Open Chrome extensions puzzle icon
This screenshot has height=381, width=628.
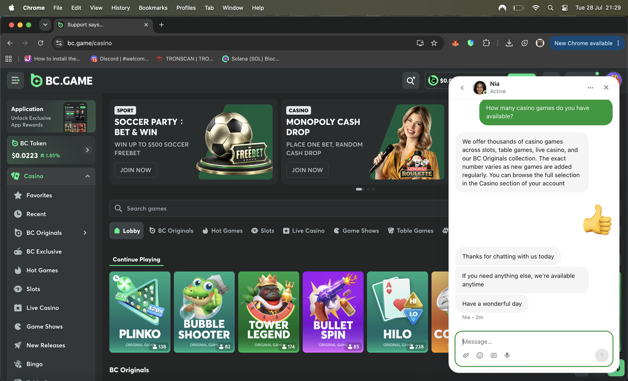tap(486, 43)
